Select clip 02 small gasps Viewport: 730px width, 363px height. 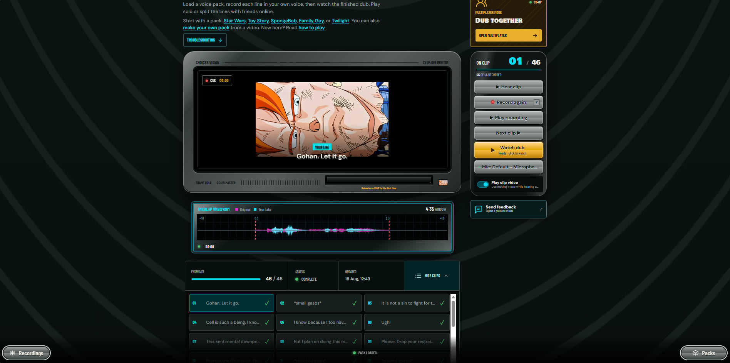[319, 303]
